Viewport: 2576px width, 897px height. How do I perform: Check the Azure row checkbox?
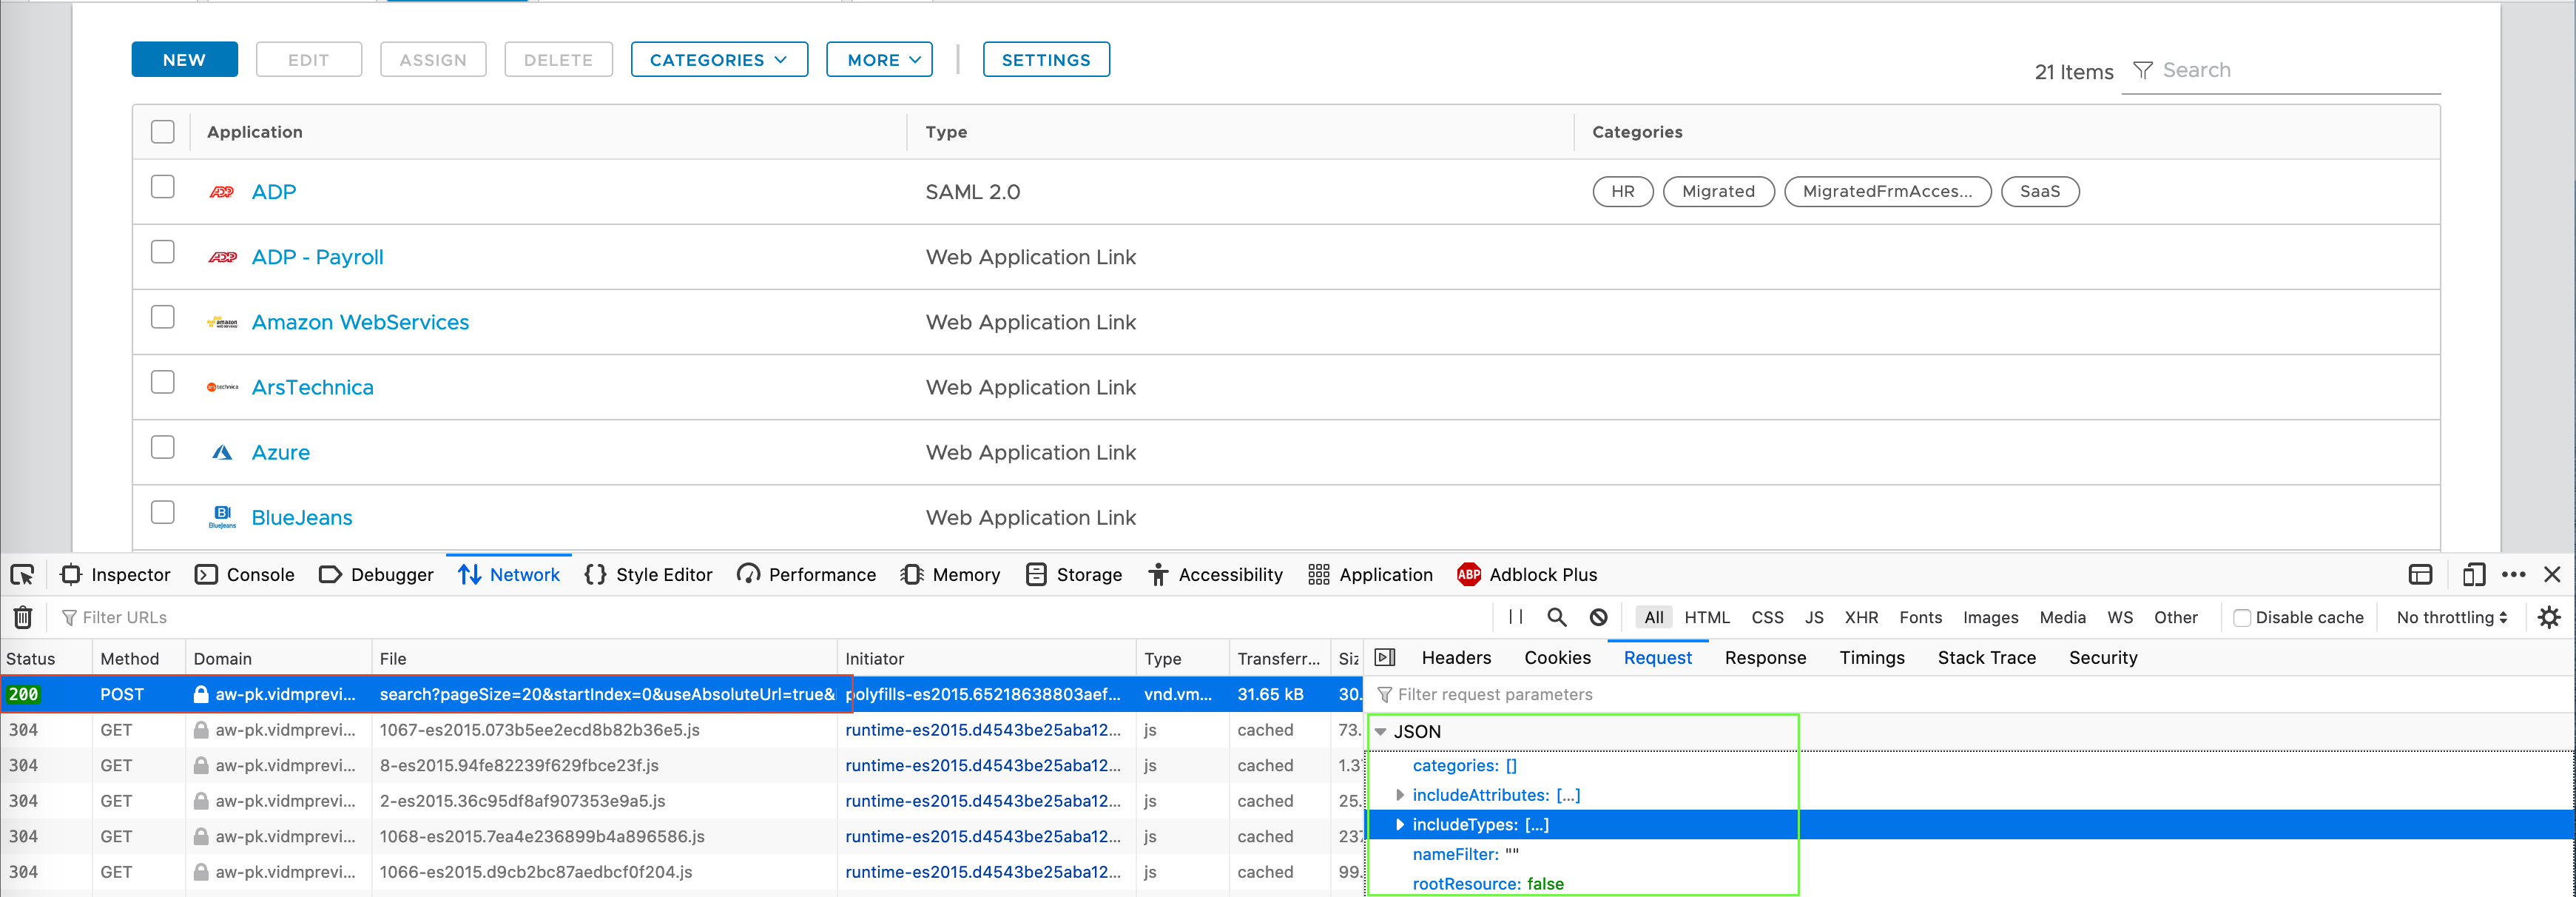(x=163, y=447)
